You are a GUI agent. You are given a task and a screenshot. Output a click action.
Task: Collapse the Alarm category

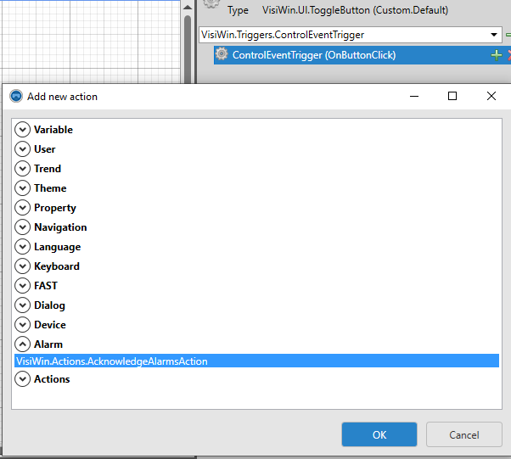(x=23, y=344)
